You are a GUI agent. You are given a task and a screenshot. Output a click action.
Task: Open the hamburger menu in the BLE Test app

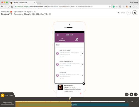tap(58, 35)
